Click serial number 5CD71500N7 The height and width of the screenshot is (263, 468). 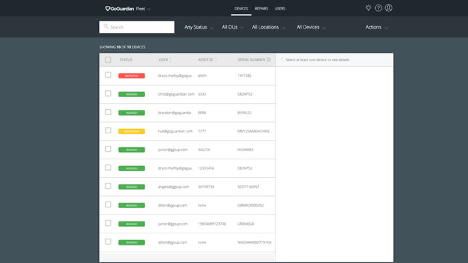click(x=248, y=187)
